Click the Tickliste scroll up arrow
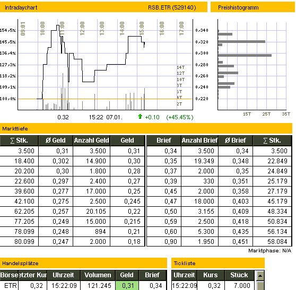This screenshot has width=296, height=290. point(260,276)
